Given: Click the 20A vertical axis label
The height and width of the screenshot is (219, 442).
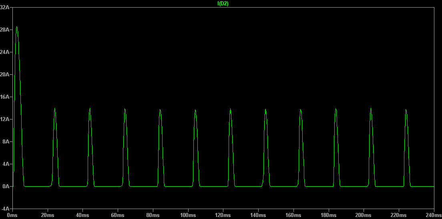Looking at the screenshot, I should coord(5,75).
